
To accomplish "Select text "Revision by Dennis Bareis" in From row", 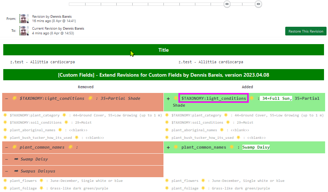I will (x=52, y=17).
